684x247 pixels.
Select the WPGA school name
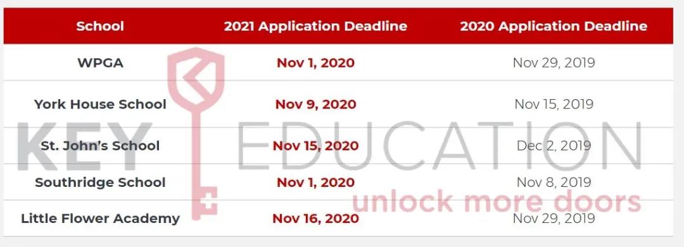click(100, 63)
